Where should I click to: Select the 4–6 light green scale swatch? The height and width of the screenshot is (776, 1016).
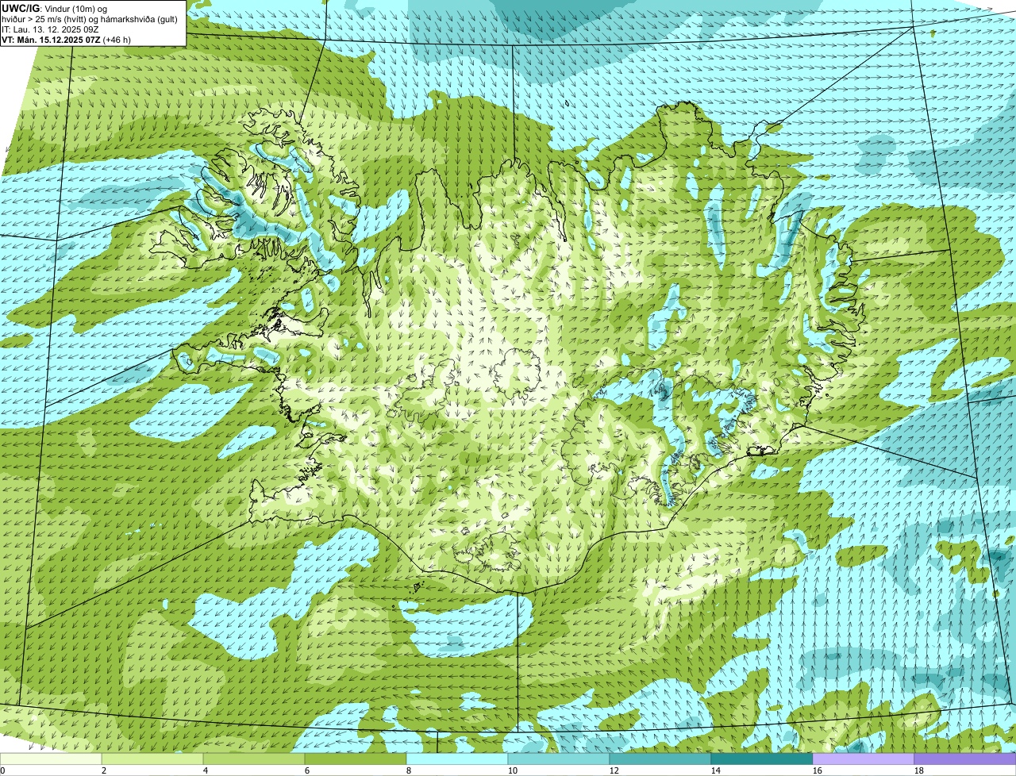(254, 759)
